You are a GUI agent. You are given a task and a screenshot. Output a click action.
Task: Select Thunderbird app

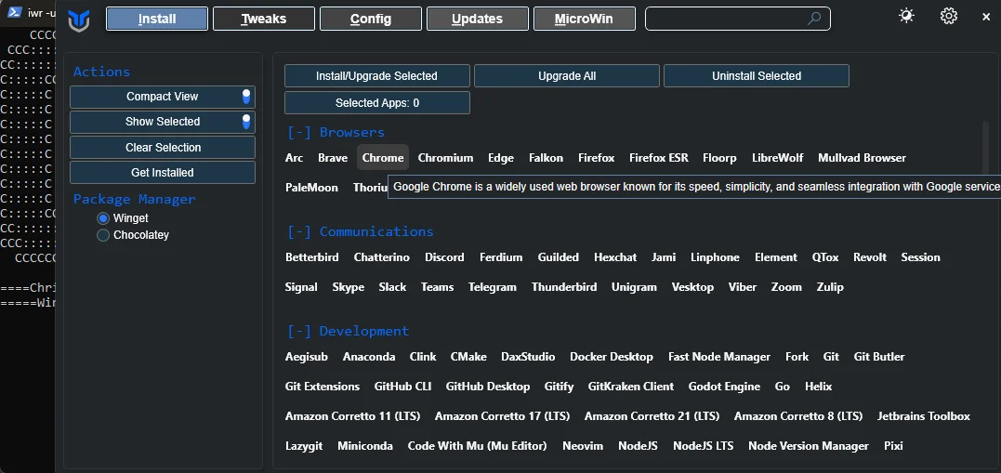[564, 287]
